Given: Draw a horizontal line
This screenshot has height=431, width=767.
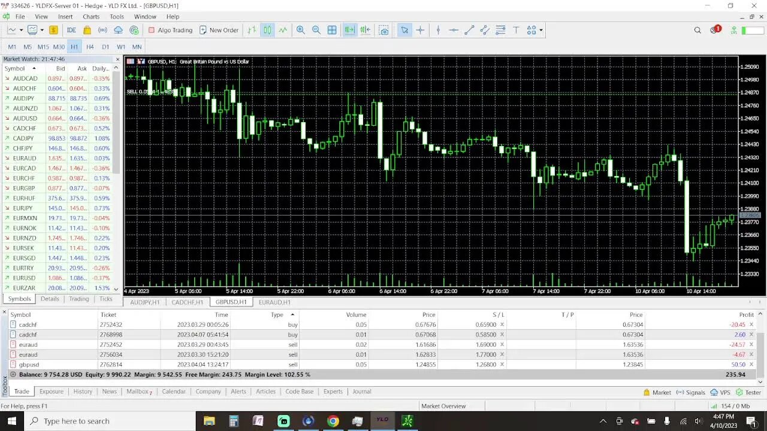Looking at the screenshot, I should (454, 30).
